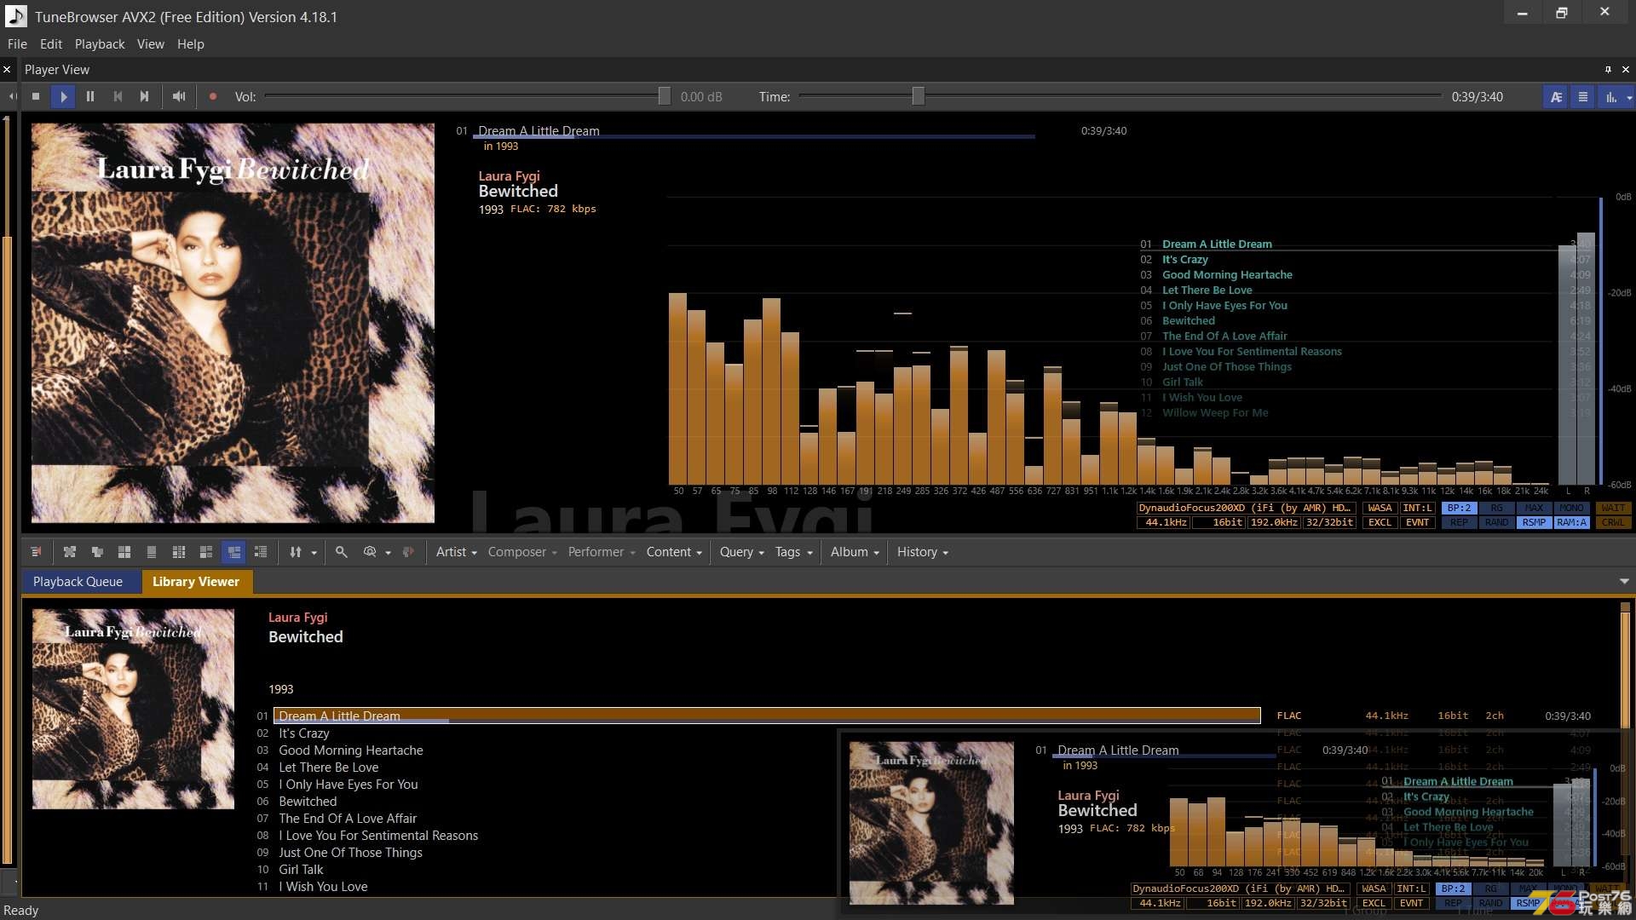This screenshot has width=1636, height=920.
Task: Expand the view-search options arrow
Action: tap(388, 553)
